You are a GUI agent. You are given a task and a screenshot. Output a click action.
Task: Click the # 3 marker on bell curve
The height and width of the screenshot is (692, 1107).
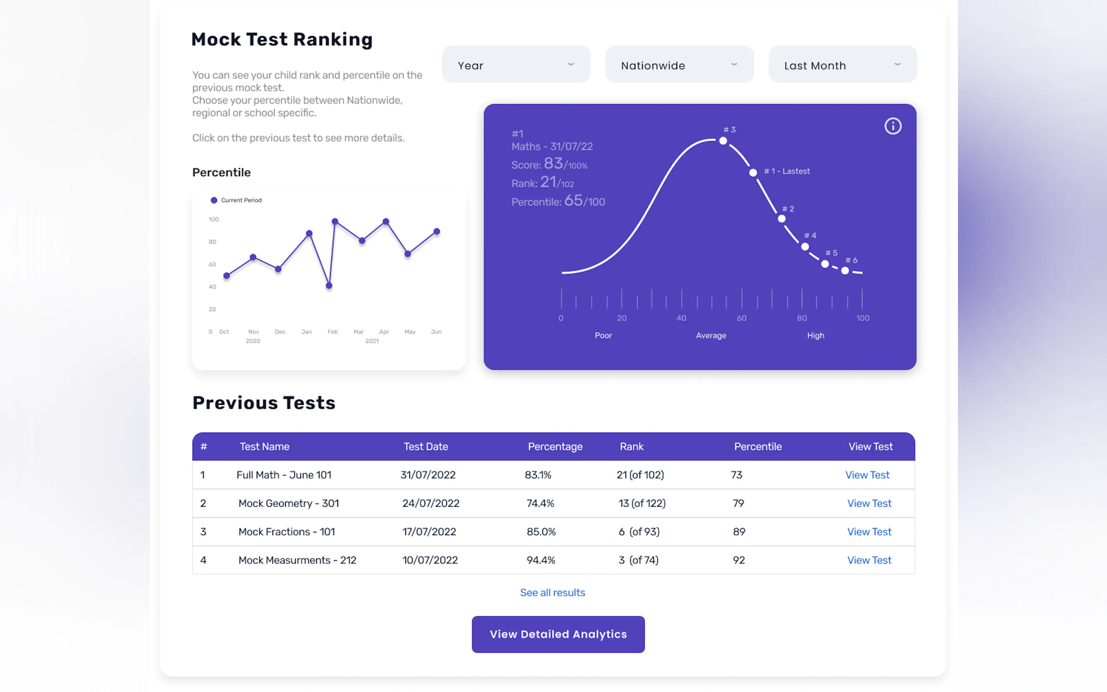(723, 140)
